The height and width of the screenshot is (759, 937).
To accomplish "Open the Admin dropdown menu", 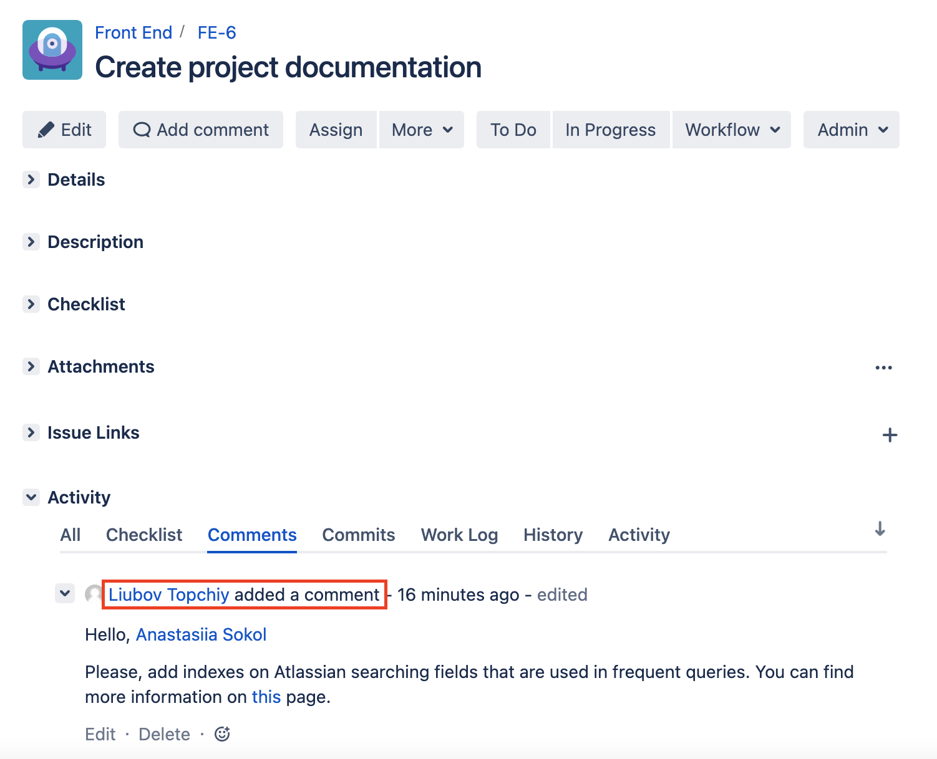I will click(852, 130).
